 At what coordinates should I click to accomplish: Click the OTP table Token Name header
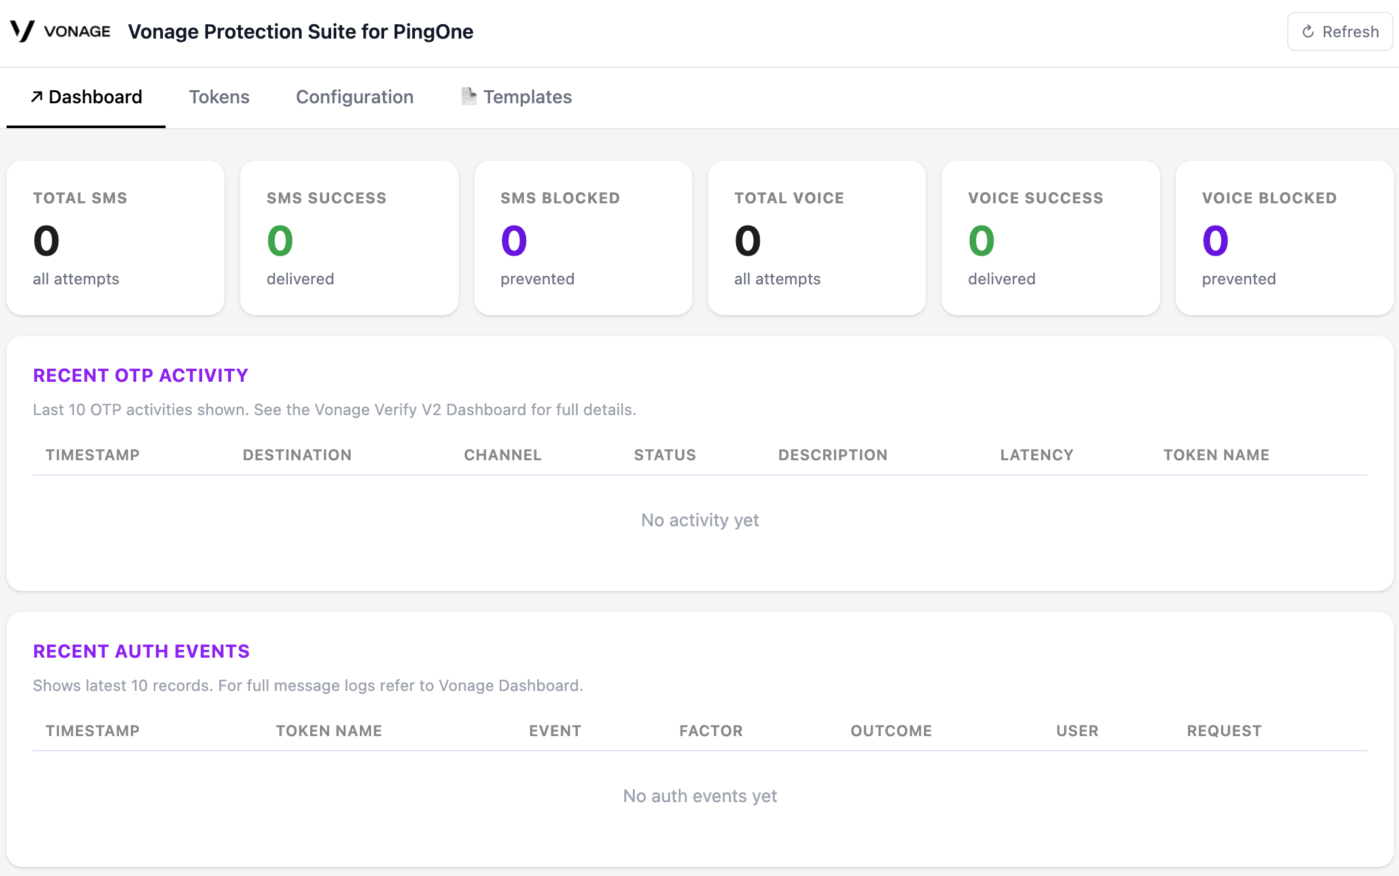click(1216, 455)
